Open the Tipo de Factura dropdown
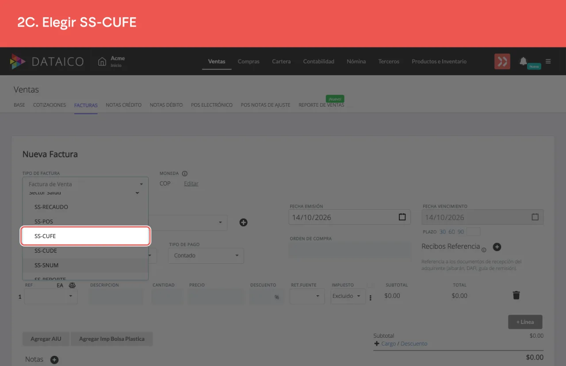This screenshot has width=566, height=366. pos(85,184)
